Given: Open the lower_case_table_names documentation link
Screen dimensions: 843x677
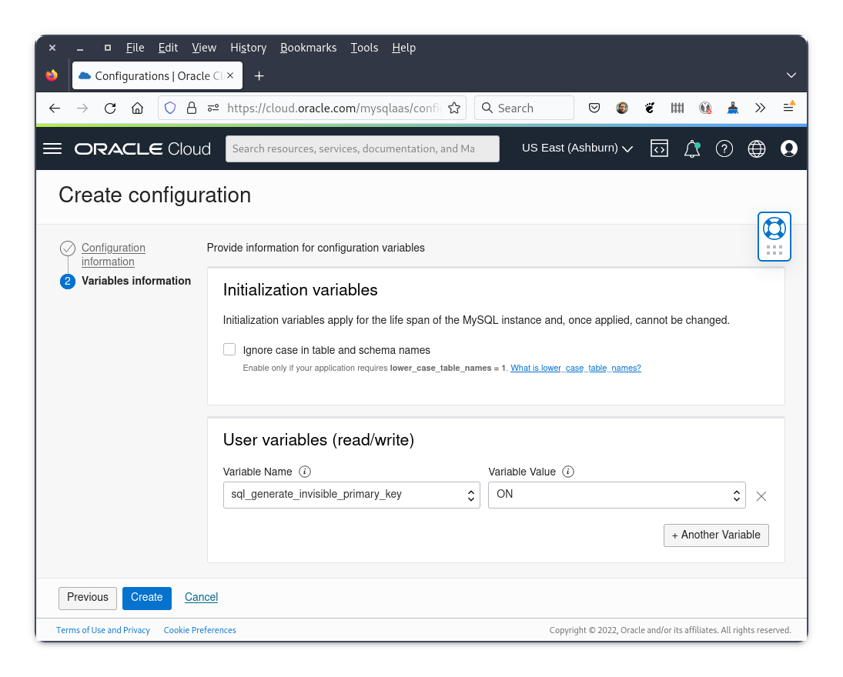Looking at the screenshot, I should 576,368.
